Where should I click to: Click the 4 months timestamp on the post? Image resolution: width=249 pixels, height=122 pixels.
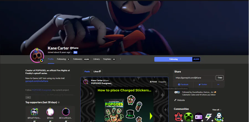coord(162,82)
